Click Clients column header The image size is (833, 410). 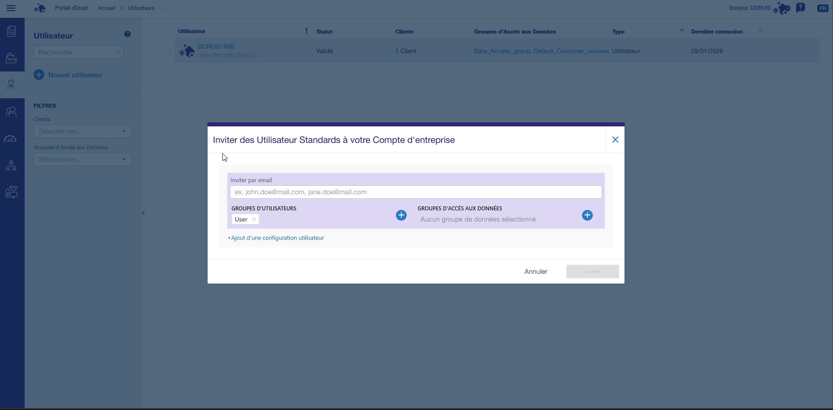coord(404,32)
